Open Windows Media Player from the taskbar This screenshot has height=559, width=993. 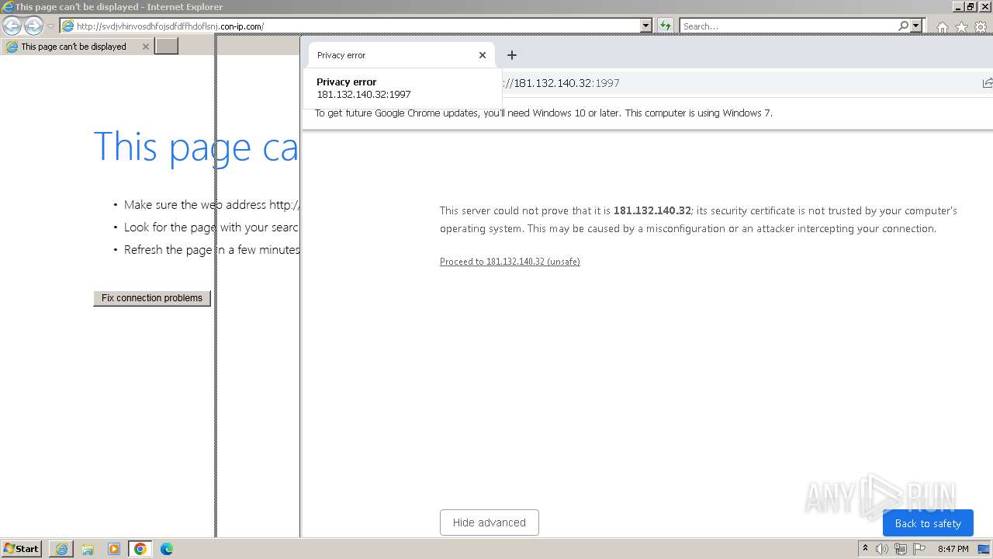[x=114, y=549]
